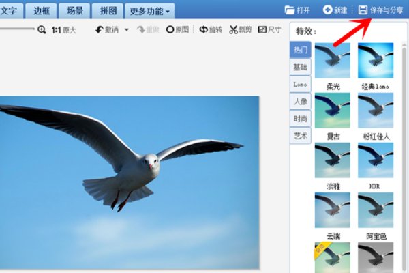This screenshot has height=273, width=409.
Task: Set zoom to 1:1 原大
Action: (x=64, y=30)
